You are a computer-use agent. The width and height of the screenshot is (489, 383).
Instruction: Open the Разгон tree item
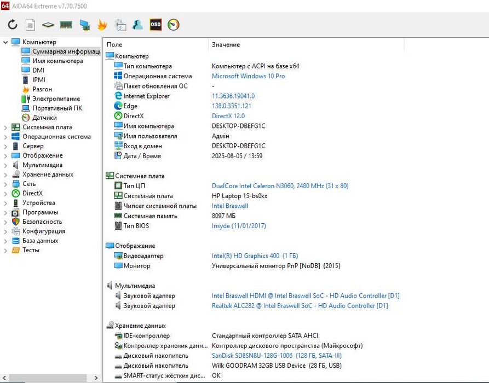[37, 89]
